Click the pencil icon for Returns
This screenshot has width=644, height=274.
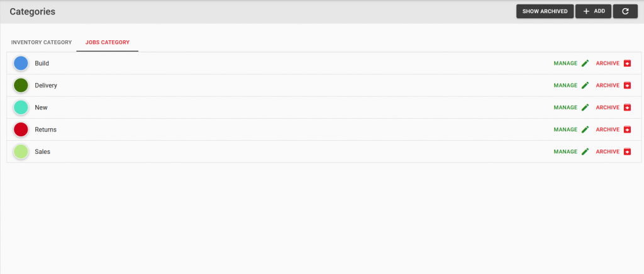pyautogui.click(x=586, y=129)
